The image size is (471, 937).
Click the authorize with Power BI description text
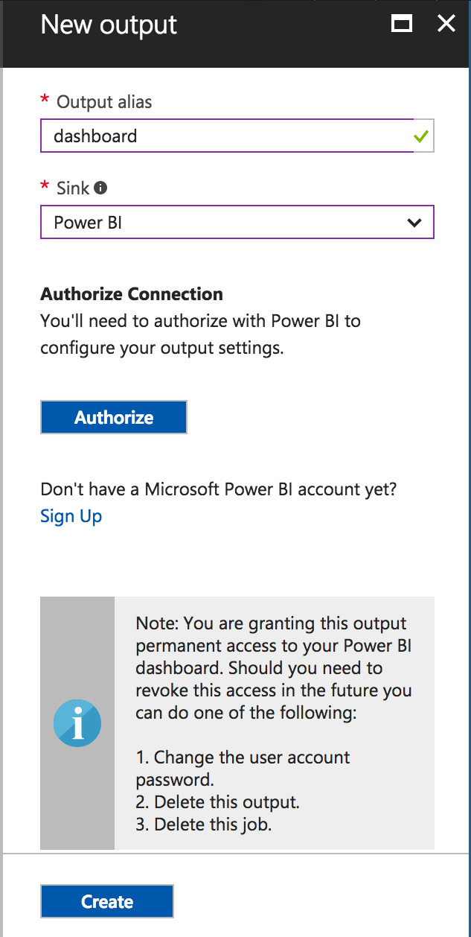tap(201, 334)
